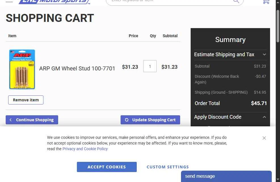The width and height of the screenshot is (280, 182).
Task: Click the chevron beside Estimate Shipping and Tax
Action: [x=264, y=55]
